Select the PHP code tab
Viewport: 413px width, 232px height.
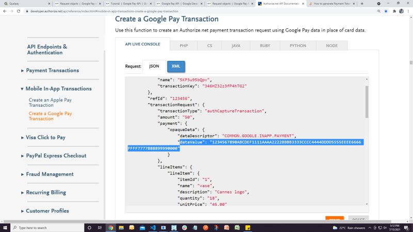(184, 45)
